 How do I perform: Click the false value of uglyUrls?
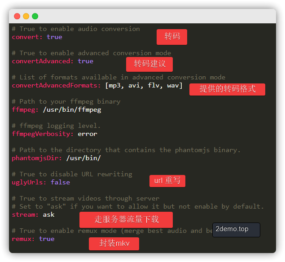60,182
